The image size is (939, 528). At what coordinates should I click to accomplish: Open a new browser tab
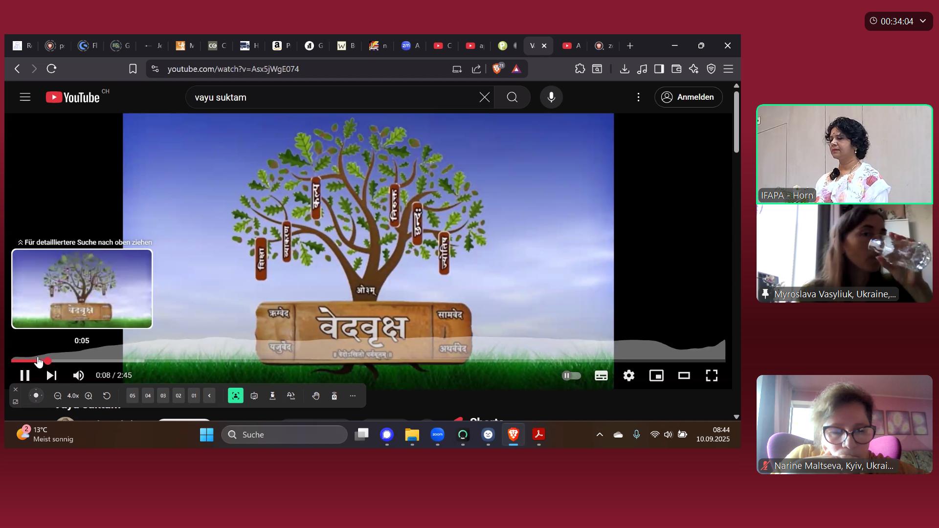tap(630, 45)
